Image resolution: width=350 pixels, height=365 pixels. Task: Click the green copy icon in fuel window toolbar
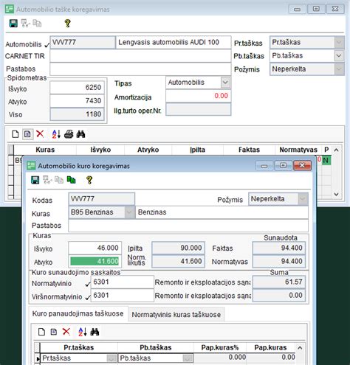[71, 180]
